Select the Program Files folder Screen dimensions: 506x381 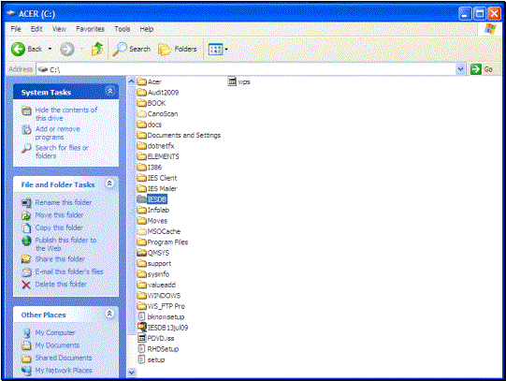point(163,242)
